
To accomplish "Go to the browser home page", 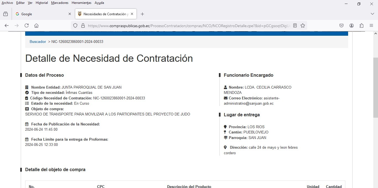I will coord(36,25).
